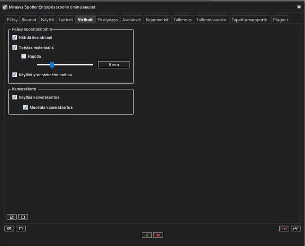Toggle Toistaa materiaalia checkbox
305x246 pixels.
pyautogui.click(x=15, y=47)
